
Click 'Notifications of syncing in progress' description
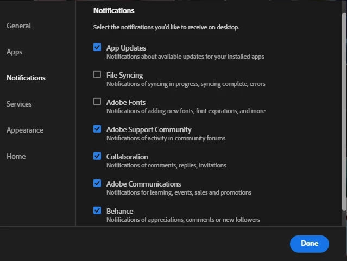click(186, 84)
